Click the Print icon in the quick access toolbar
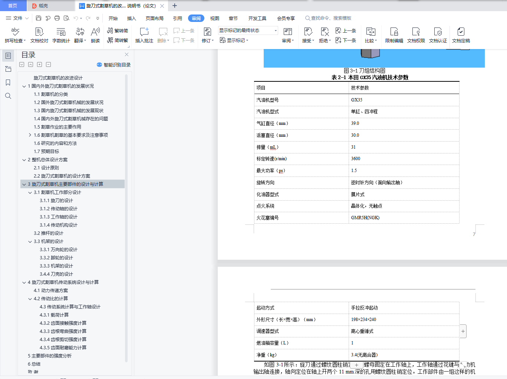 tap(57, 18)
